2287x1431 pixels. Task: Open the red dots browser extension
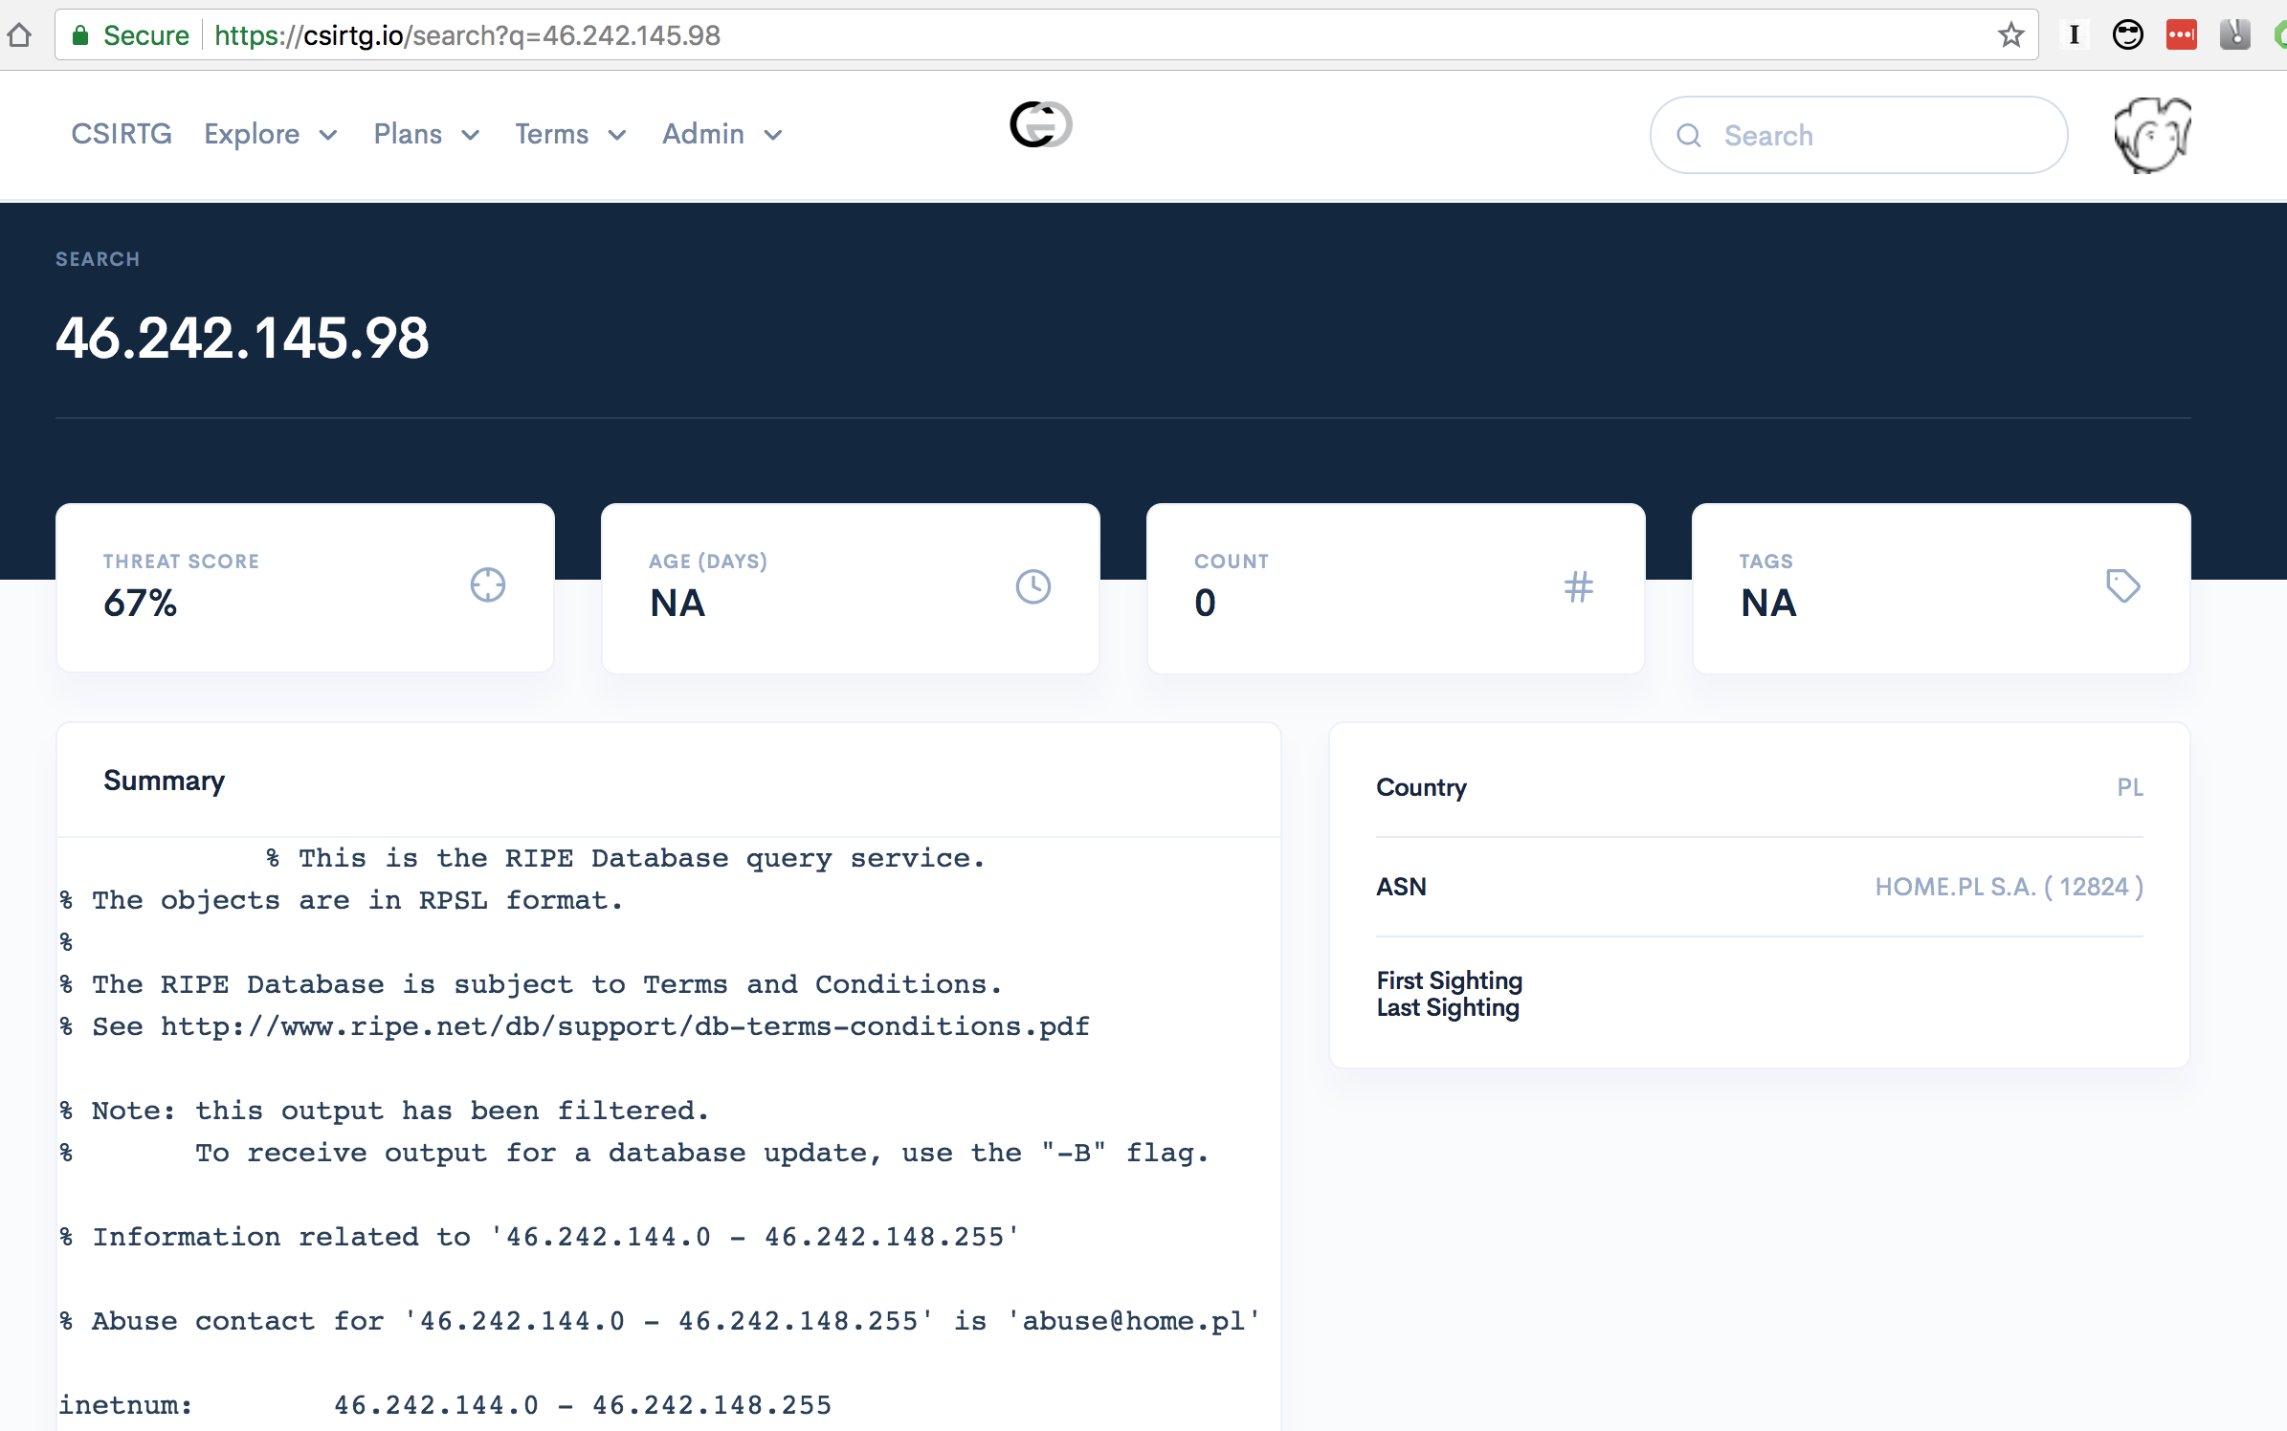pos(2181,35)
